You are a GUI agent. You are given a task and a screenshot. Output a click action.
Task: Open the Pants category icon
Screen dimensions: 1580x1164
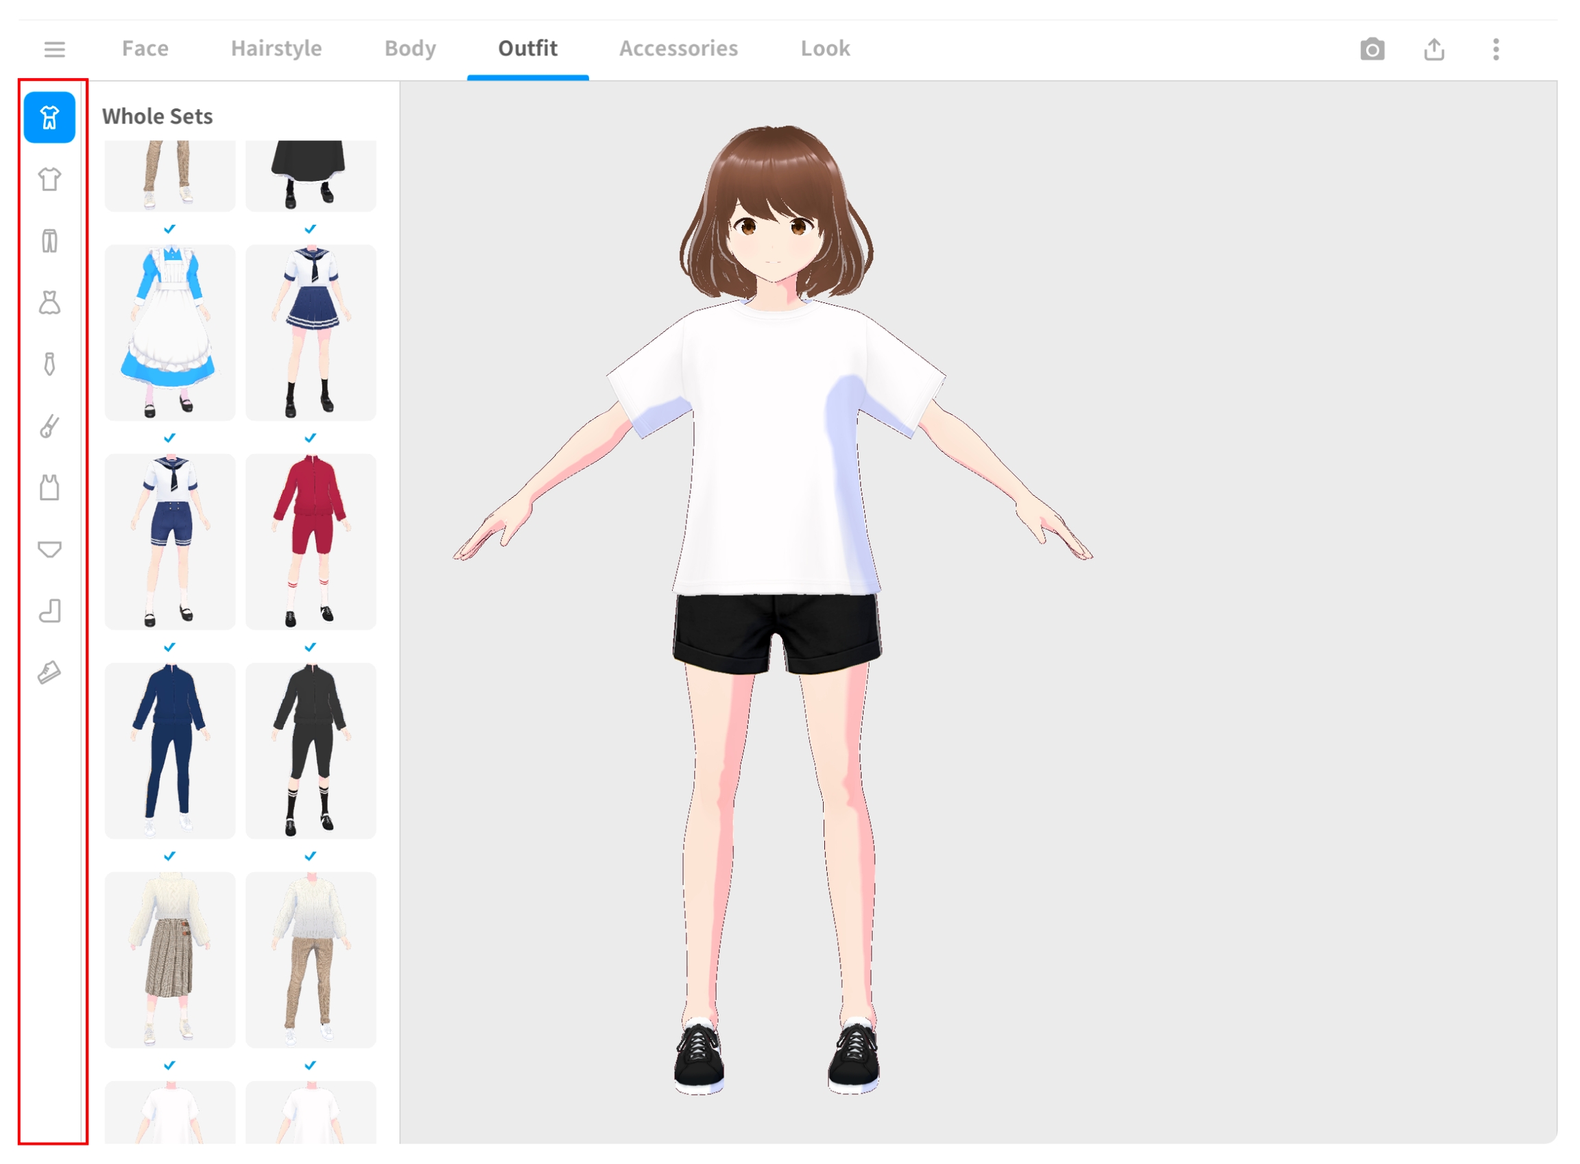tap(49, 241)
